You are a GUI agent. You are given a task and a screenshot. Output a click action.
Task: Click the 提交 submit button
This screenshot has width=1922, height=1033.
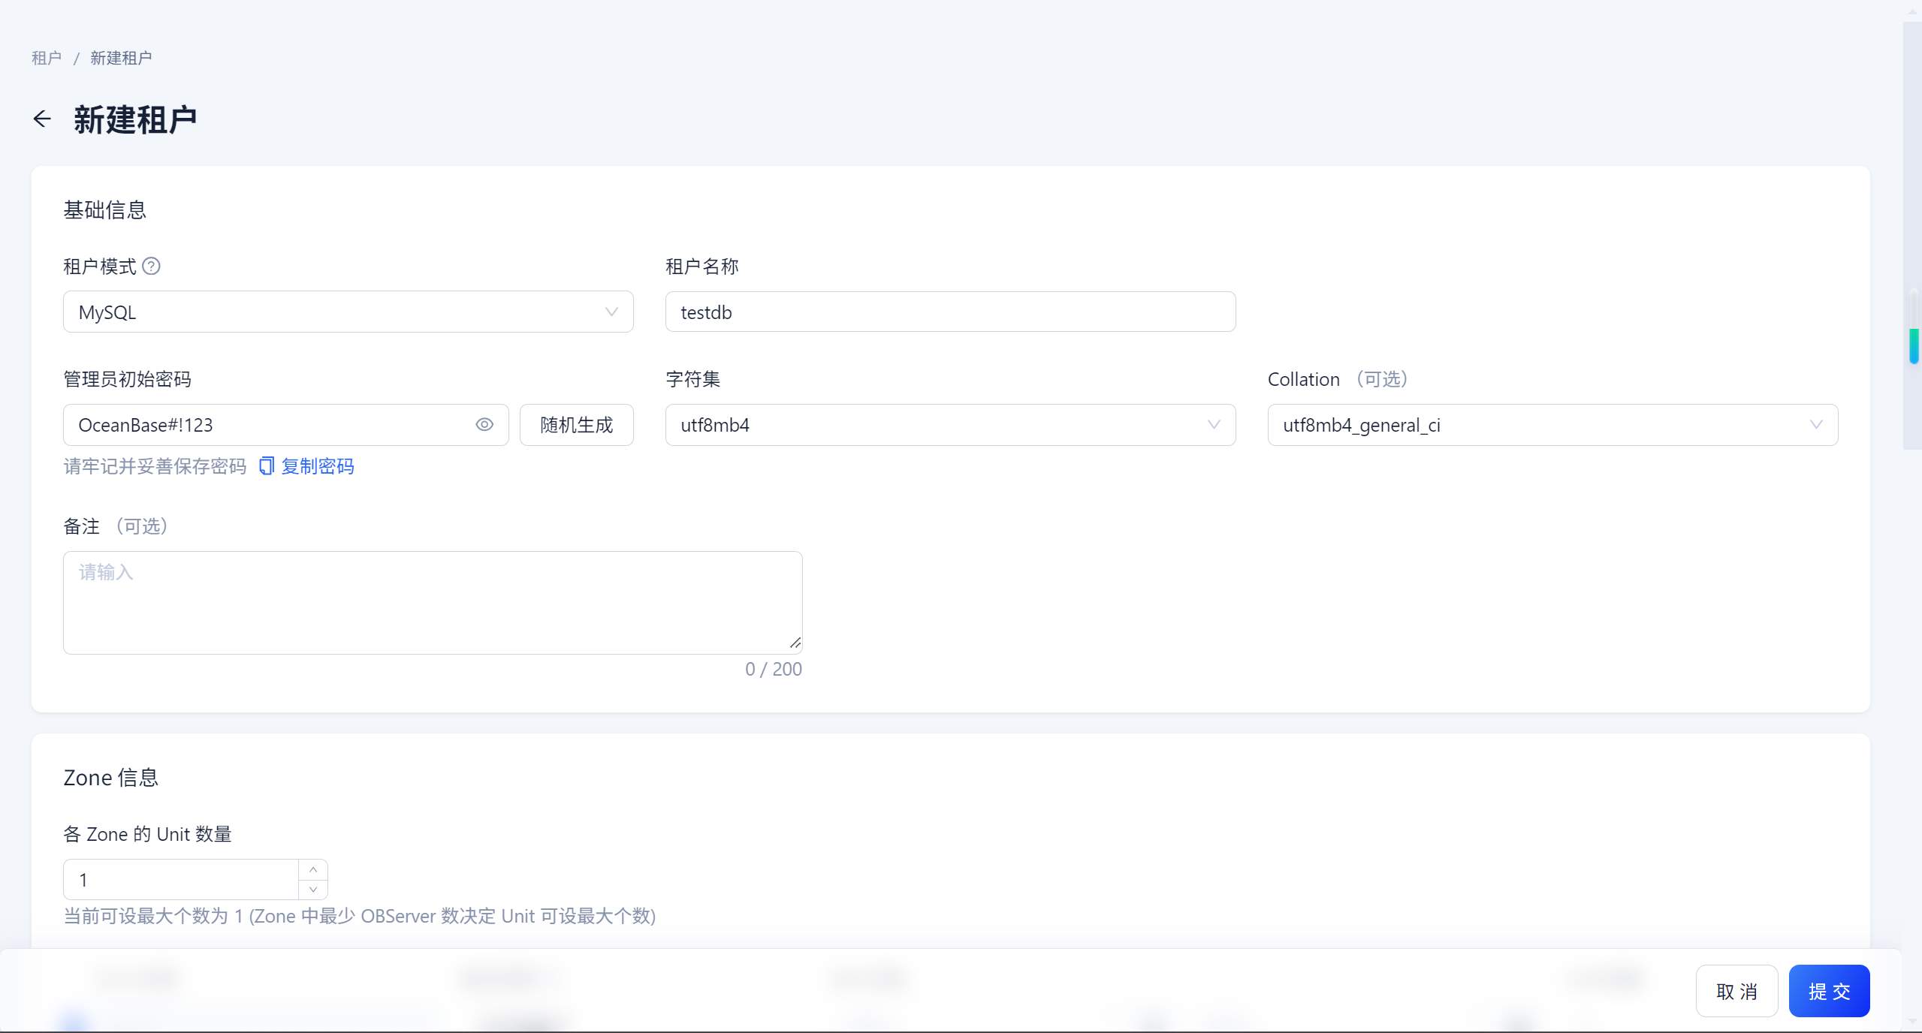click(x=1829, y=991)
